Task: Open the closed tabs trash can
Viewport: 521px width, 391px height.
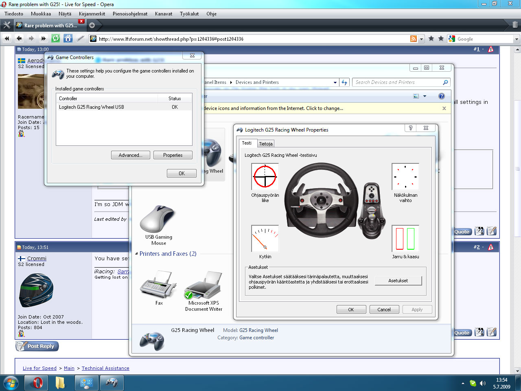Action: click(515, 25)
